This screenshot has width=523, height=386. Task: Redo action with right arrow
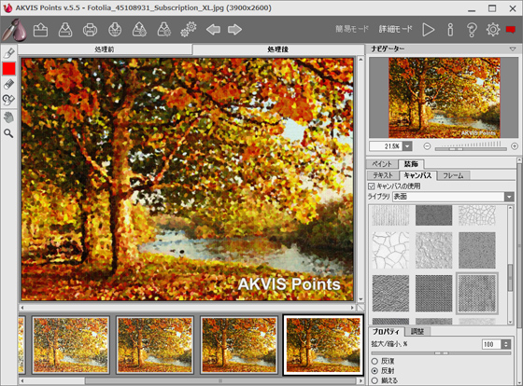pos(234,30)
